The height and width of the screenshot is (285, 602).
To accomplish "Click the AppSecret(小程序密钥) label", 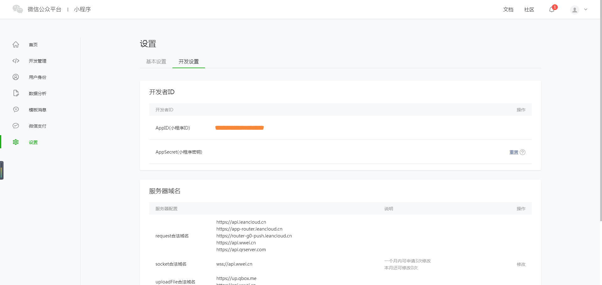I will click(x=179, y=152).
